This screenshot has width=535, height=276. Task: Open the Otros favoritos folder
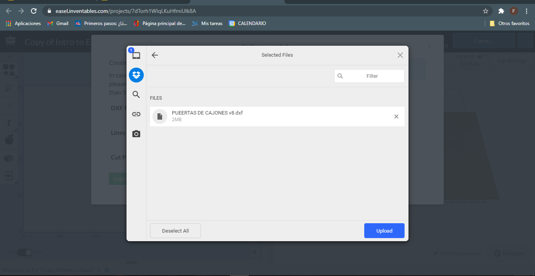(x=510, y=23)
